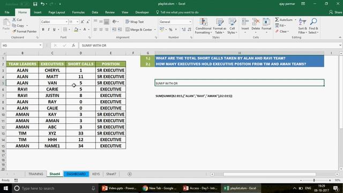
Task: Open the General number format dropdown
Action: pyautogui.click(x=190, y=22)
